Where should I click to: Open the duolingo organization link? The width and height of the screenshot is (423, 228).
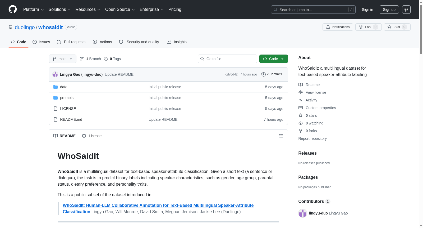point(25,27)
